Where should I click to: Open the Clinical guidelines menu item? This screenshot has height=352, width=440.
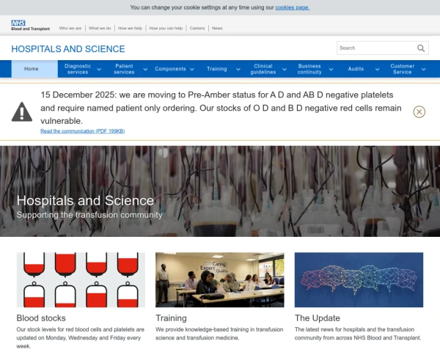(263, 69)
